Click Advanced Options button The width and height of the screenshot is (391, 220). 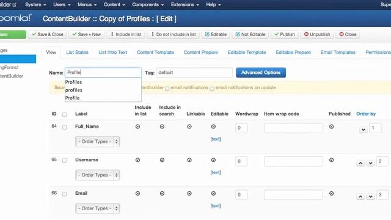click(x=261, y=73)
